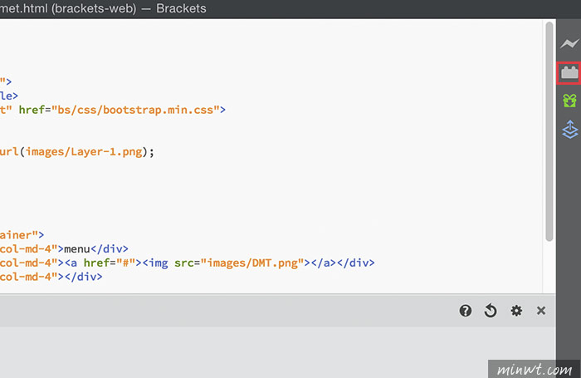
Task: Open help with question mark icon
Action: pyautogui.click(x=466, y=311)
